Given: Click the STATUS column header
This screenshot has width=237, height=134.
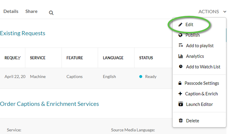Looking at the screenshot, I should (146, 58).
